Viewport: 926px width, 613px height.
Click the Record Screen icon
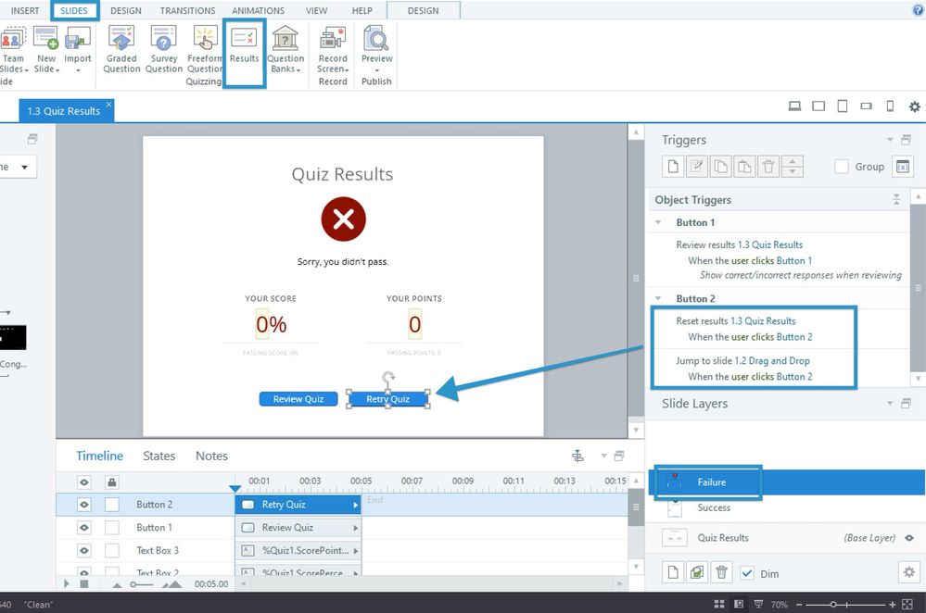(x=333, y=39)
